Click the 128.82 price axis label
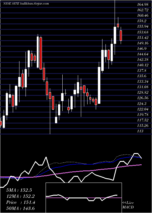The width and height of the screenshot is (152, 213). coord(143,93)
